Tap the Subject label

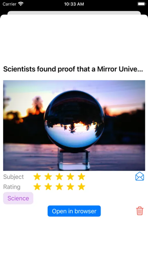[13, 177]
